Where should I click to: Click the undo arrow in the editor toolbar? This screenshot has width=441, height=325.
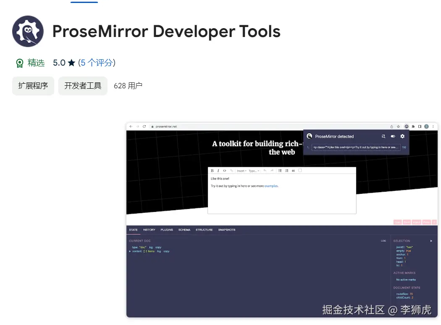[x=265, y=171]
